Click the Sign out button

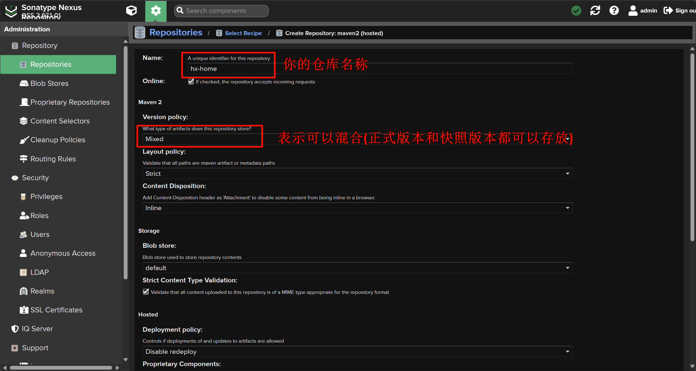tap(680, 11)
